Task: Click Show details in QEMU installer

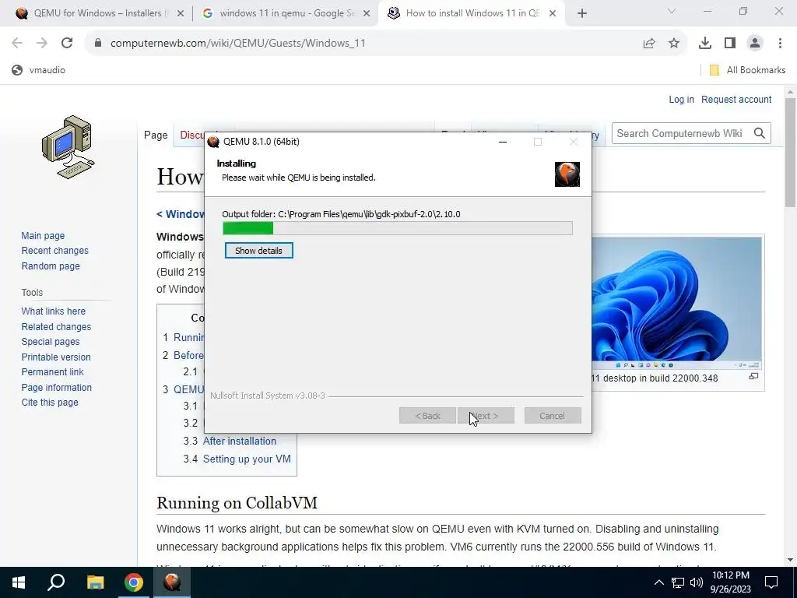Action: click(258, 251)
